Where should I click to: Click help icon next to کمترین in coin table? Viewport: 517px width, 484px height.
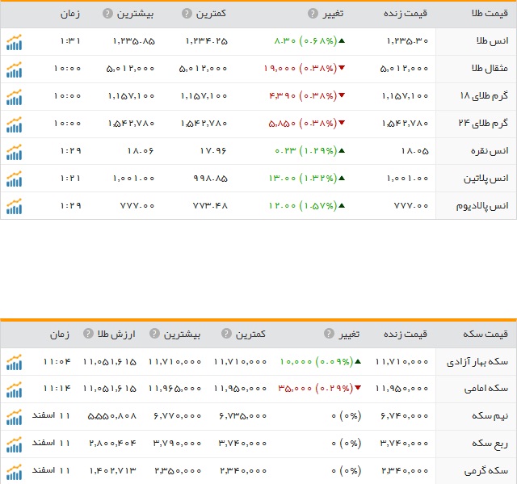[226, 334]
